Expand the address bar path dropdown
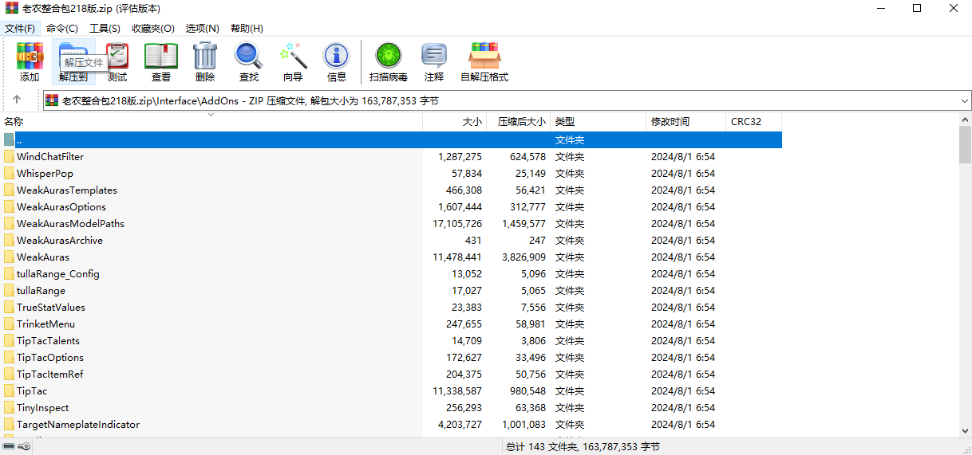This screenshot has height=455, width=972. point(965,100)
